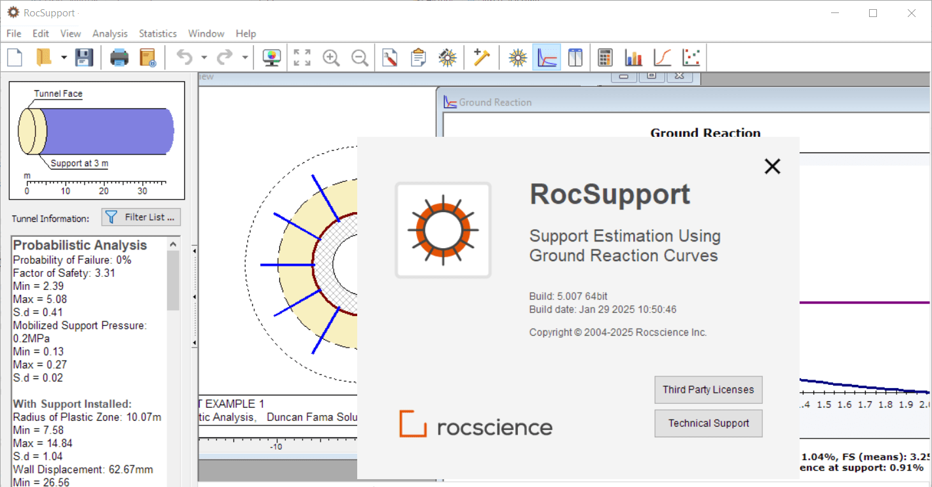932x487 pixels.
Task: Minimize the child view window
Action: tap(624, 76)
